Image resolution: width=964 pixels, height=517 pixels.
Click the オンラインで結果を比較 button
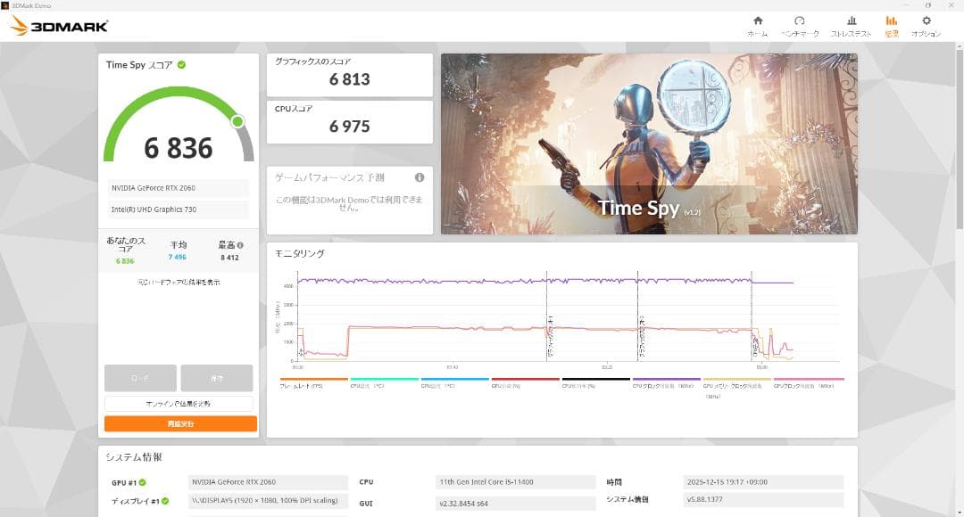pyautogui.click(x=179, y=404)
